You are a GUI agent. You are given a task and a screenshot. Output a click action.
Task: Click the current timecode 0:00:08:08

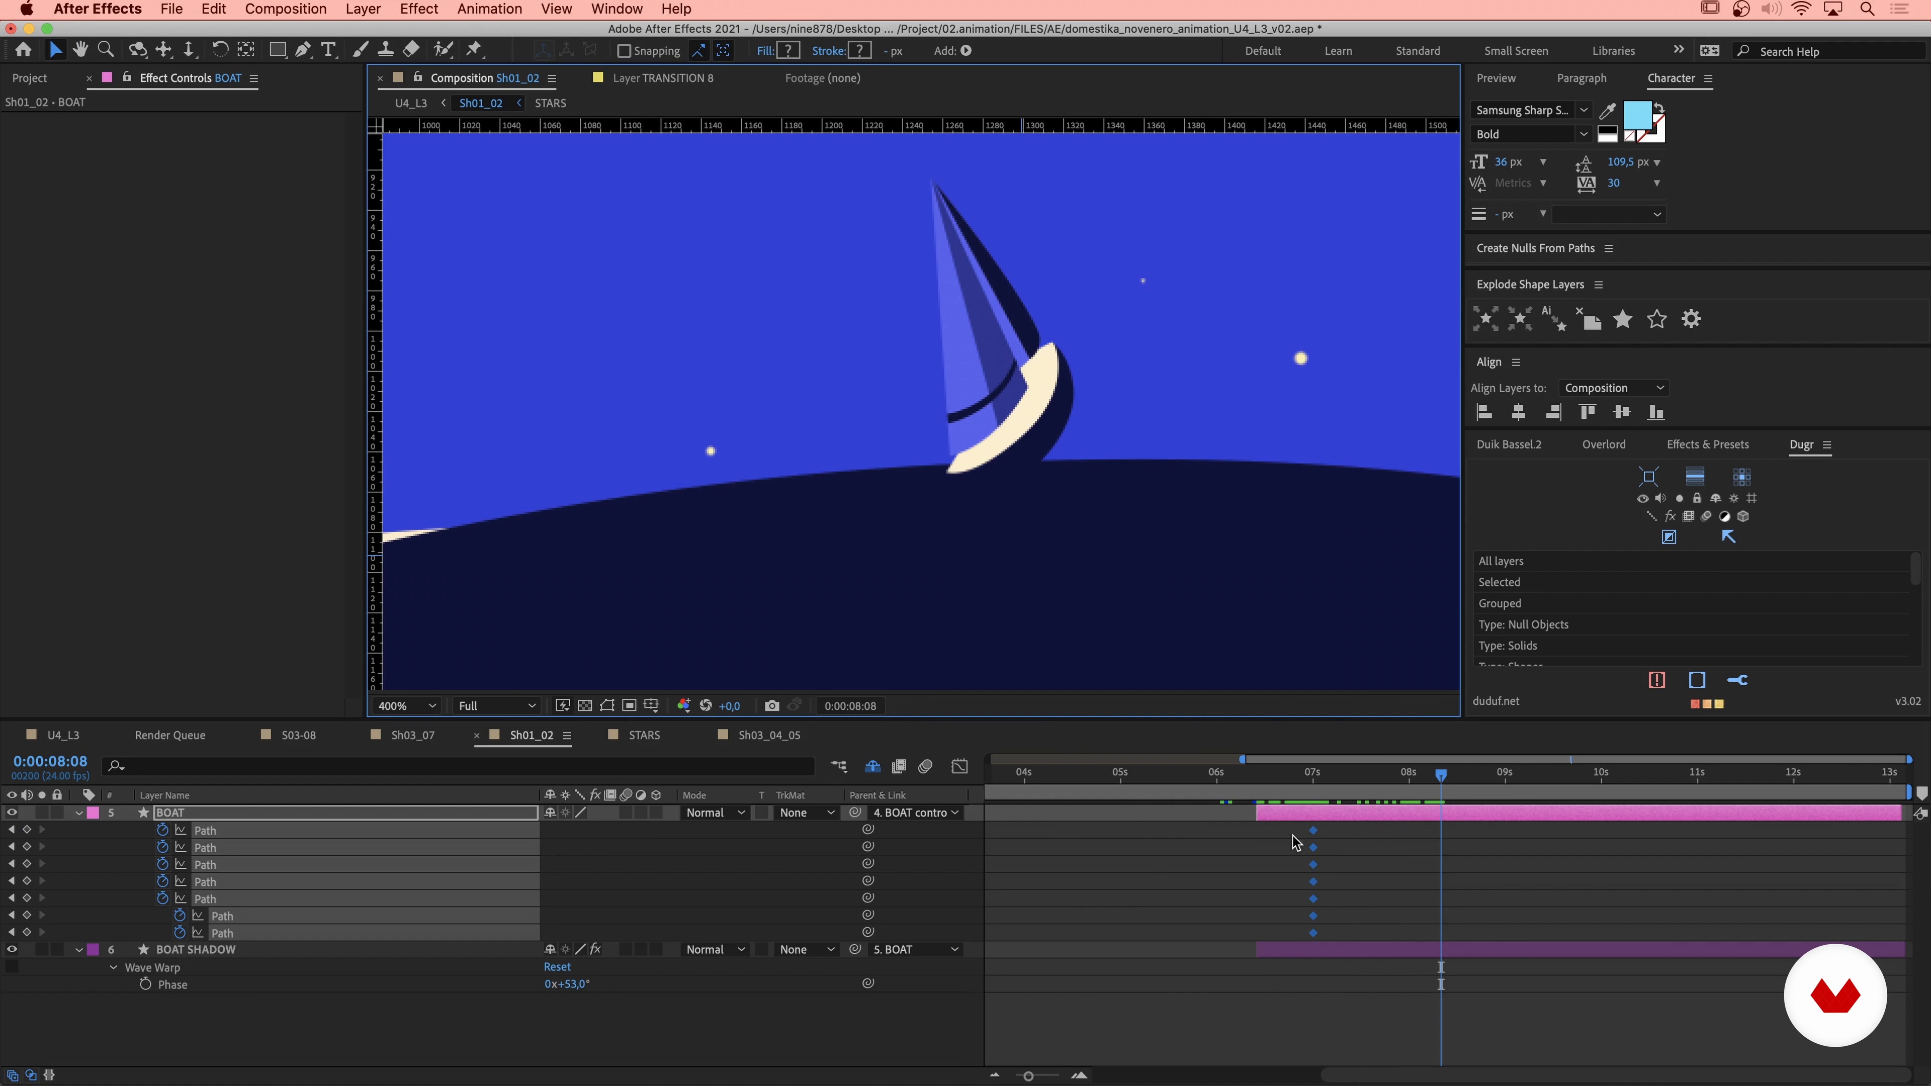(x=50, y=762)
